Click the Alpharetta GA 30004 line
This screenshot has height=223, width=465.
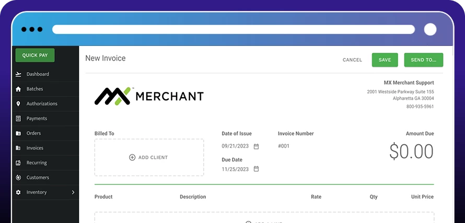click(x=413, y=99)
